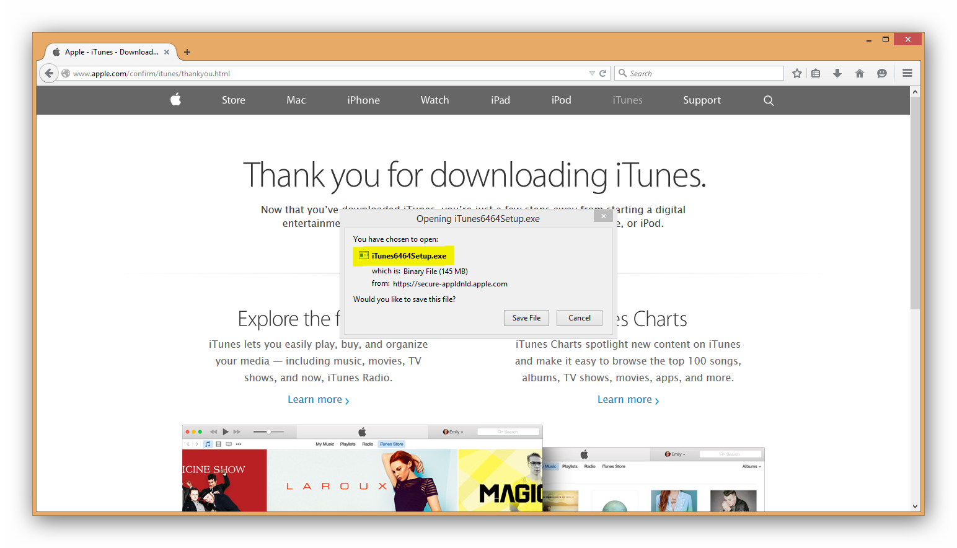This screenshot has width=957, height=548.
Task: Click Save File in the download dialog
Action: pyautogui.click(x=527, y=318)
